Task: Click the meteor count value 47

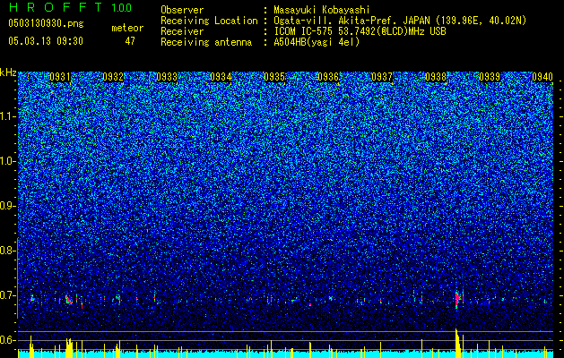Action: [130, 41]
